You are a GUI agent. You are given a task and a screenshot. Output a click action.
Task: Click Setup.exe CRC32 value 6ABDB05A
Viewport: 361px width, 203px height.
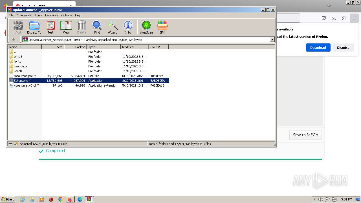[157, 81]
